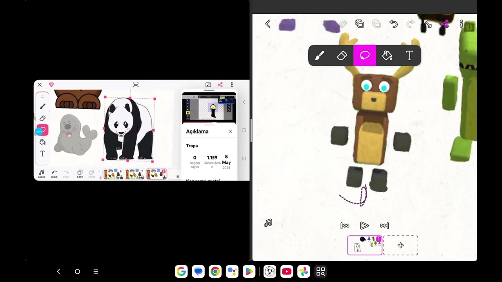
Task: Open the left editor's three-dot menu
Action: coord(232,85)
